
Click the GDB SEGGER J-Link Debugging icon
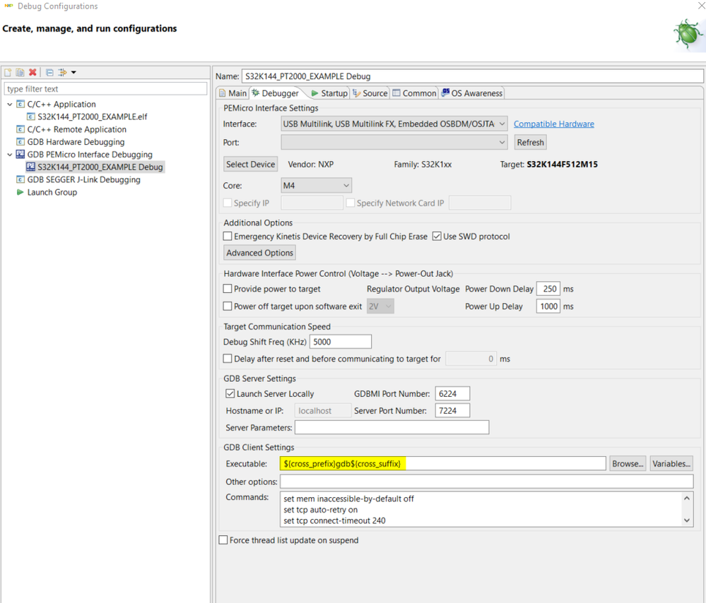click(x=20, y=179)
